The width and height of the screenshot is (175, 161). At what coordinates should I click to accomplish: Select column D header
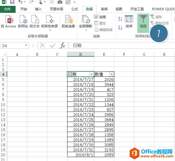(81, 54)
